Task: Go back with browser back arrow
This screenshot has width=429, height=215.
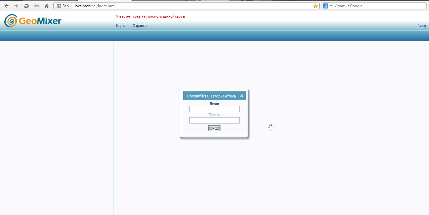Action: tap(6, 6)
